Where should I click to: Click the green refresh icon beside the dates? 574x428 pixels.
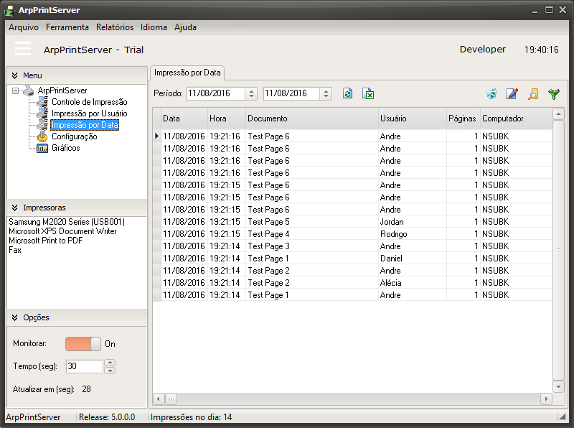pos(348,93)
